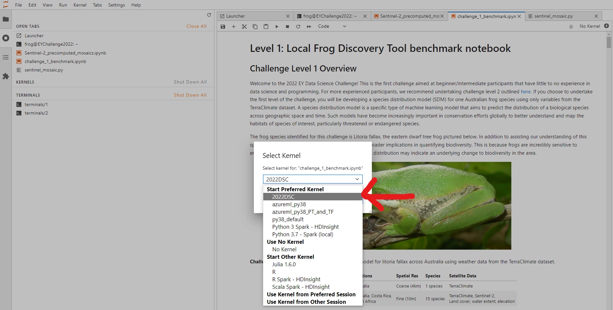Cut selected cells with the scissors icon
The width and height of the screenshot is (613, 310).
click(244, 26)
